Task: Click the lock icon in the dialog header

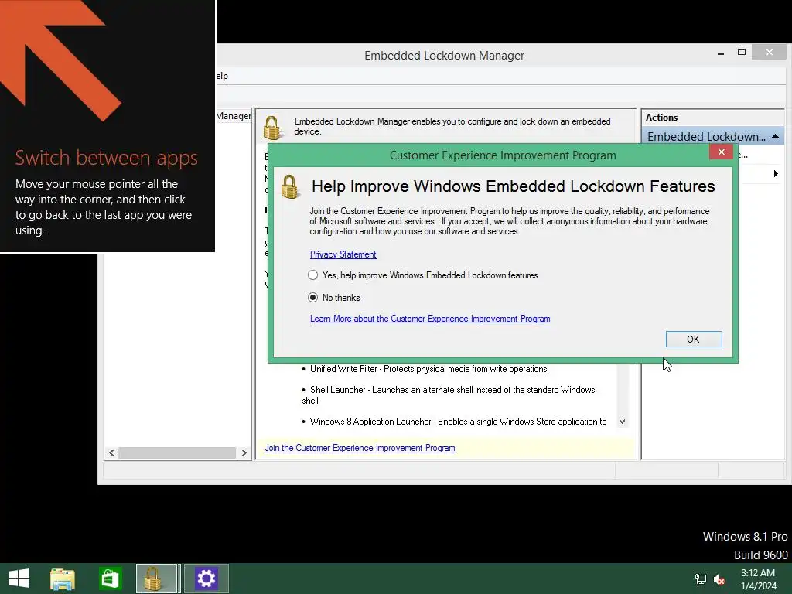Action: pos(290,187)
